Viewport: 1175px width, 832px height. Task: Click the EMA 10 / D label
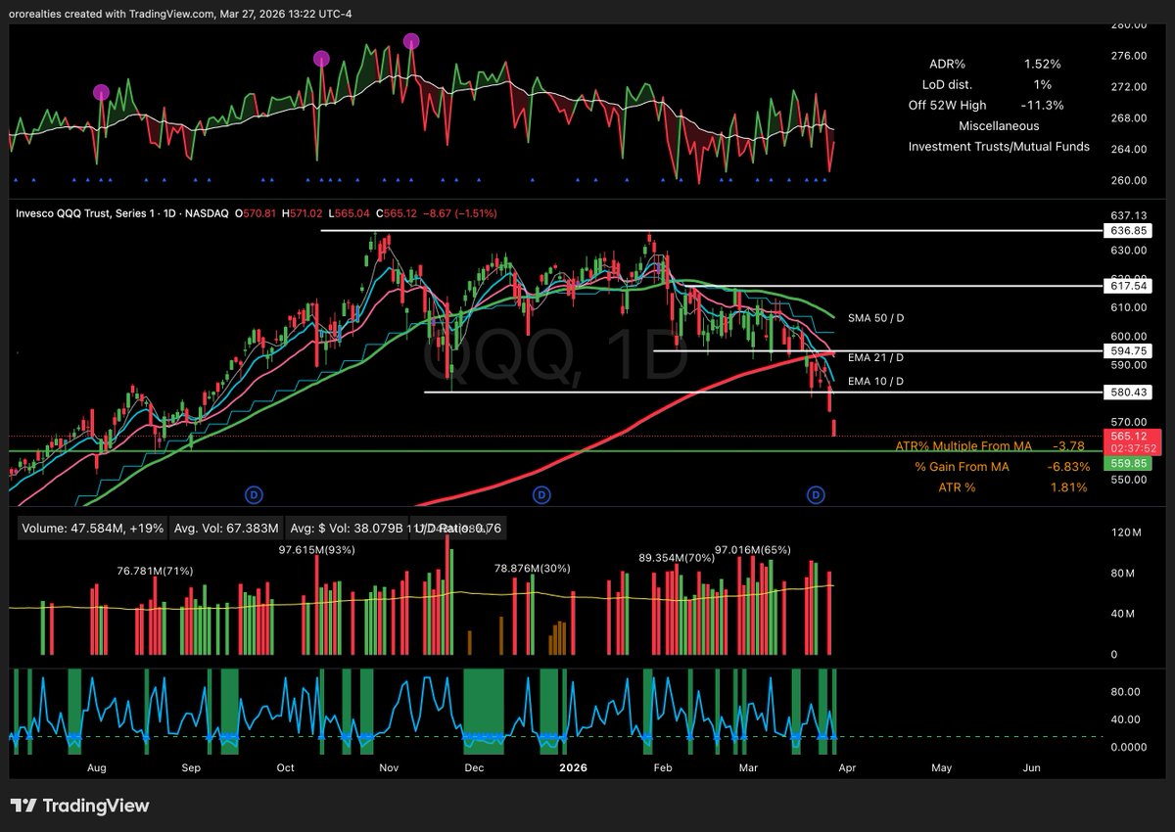tap(876, 380)
